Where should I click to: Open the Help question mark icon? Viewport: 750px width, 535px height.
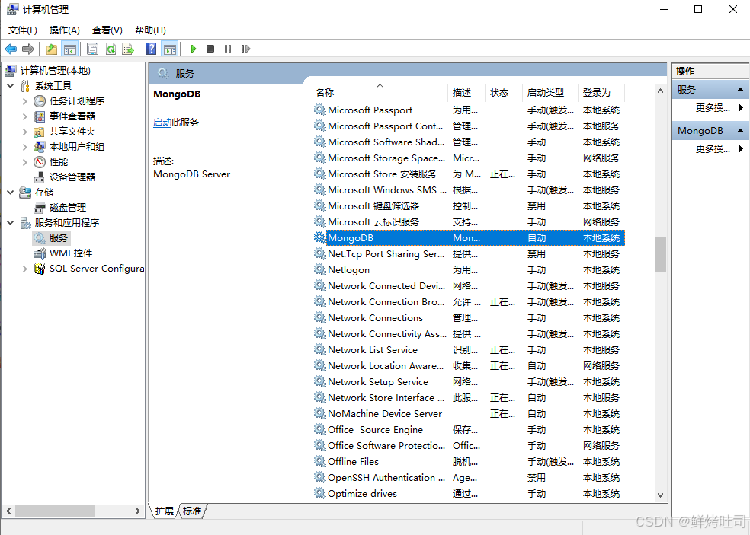tap(151, 49)
